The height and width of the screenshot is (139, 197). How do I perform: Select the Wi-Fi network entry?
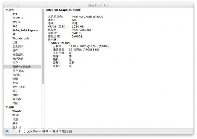pos(16,115)
